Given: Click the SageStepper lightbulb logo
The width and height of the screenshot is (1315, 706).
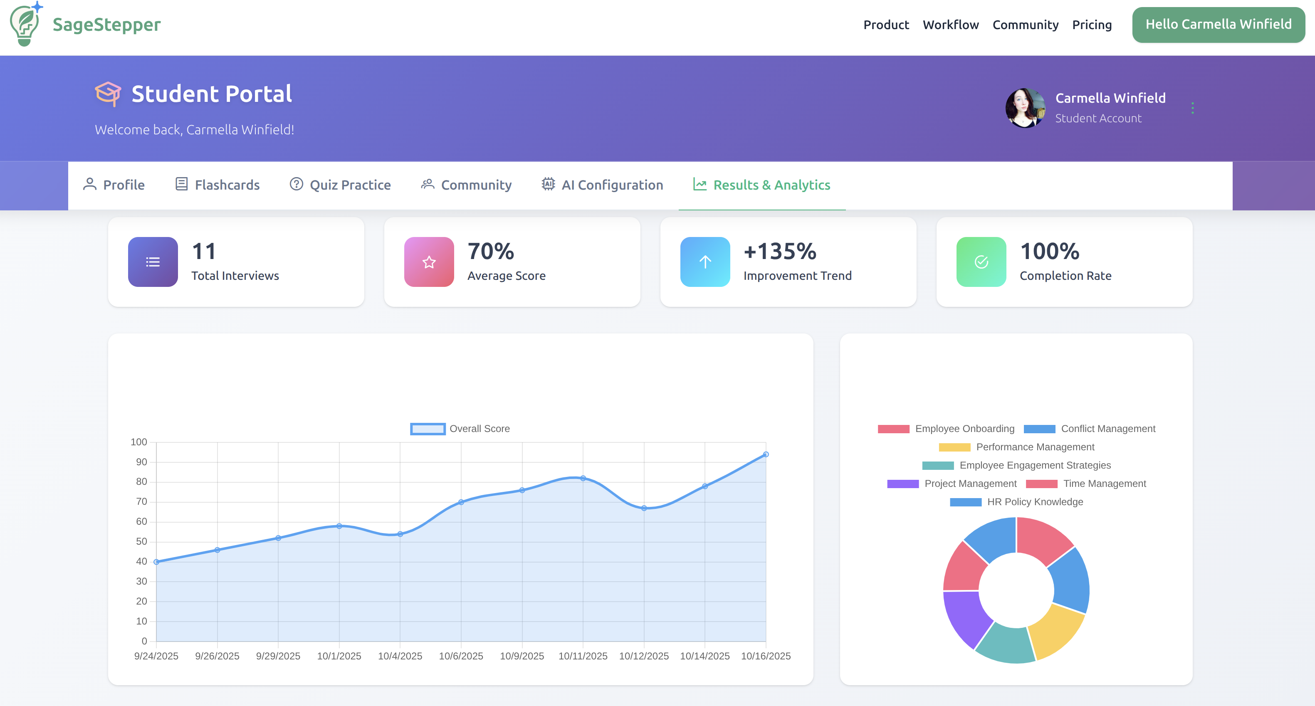Looking at the screenshot, I should coord(25,23).
